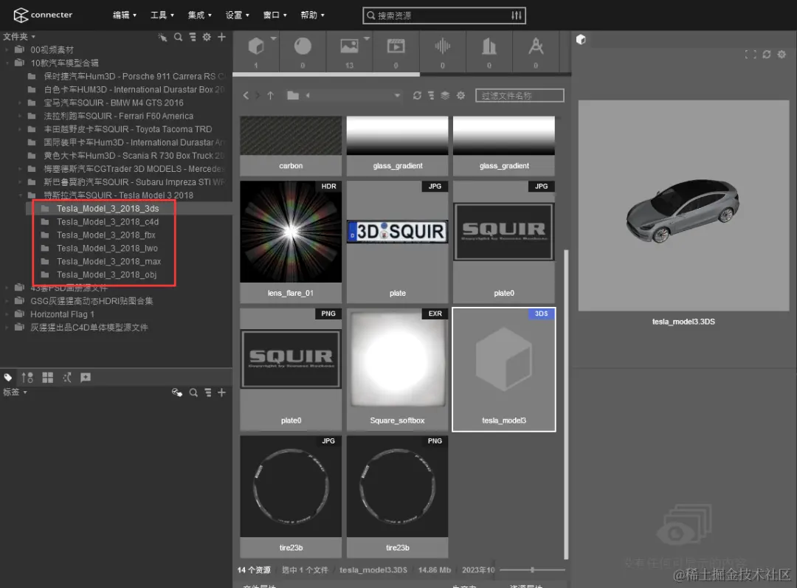The height and width of the screenshot is (588, 797).
Task: Open the 文件夹 panel dropdown
Action: (19, 37)
